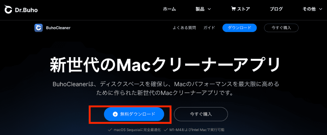
Task: Click the large 今すぐ購入 outlined button
Action: tap(201, 114)
